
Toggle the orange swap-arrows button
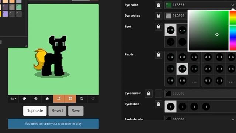(59, 99)
